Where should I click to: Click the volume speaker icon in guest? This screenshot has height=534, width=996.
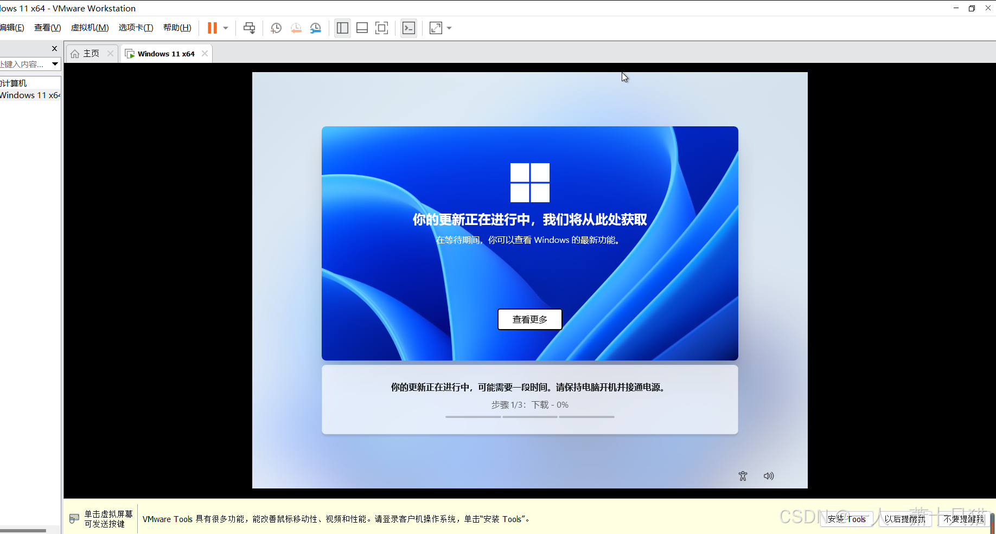(x=769, y=476)
